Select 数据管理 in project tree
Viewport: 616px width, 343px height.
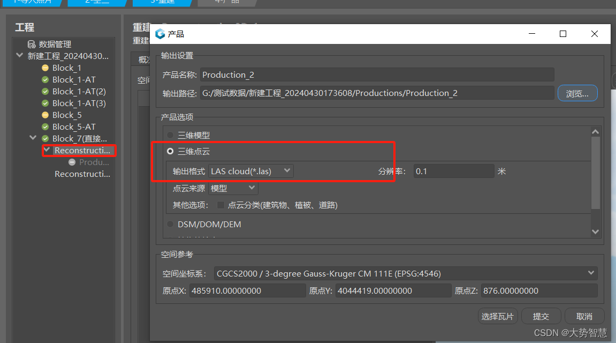[55, 44]
